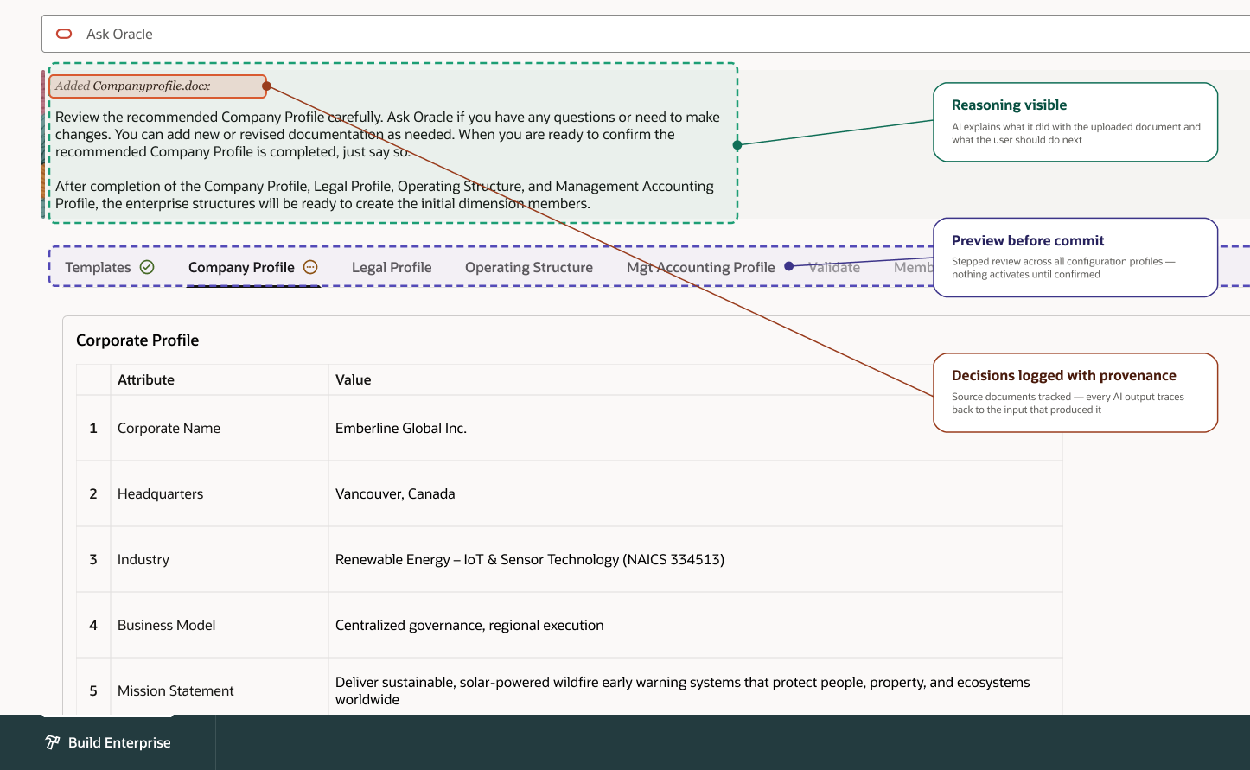This screenshot has height=770, width=1250.
Task: Select the Build Enterprise wand icon
Action: 51,742
